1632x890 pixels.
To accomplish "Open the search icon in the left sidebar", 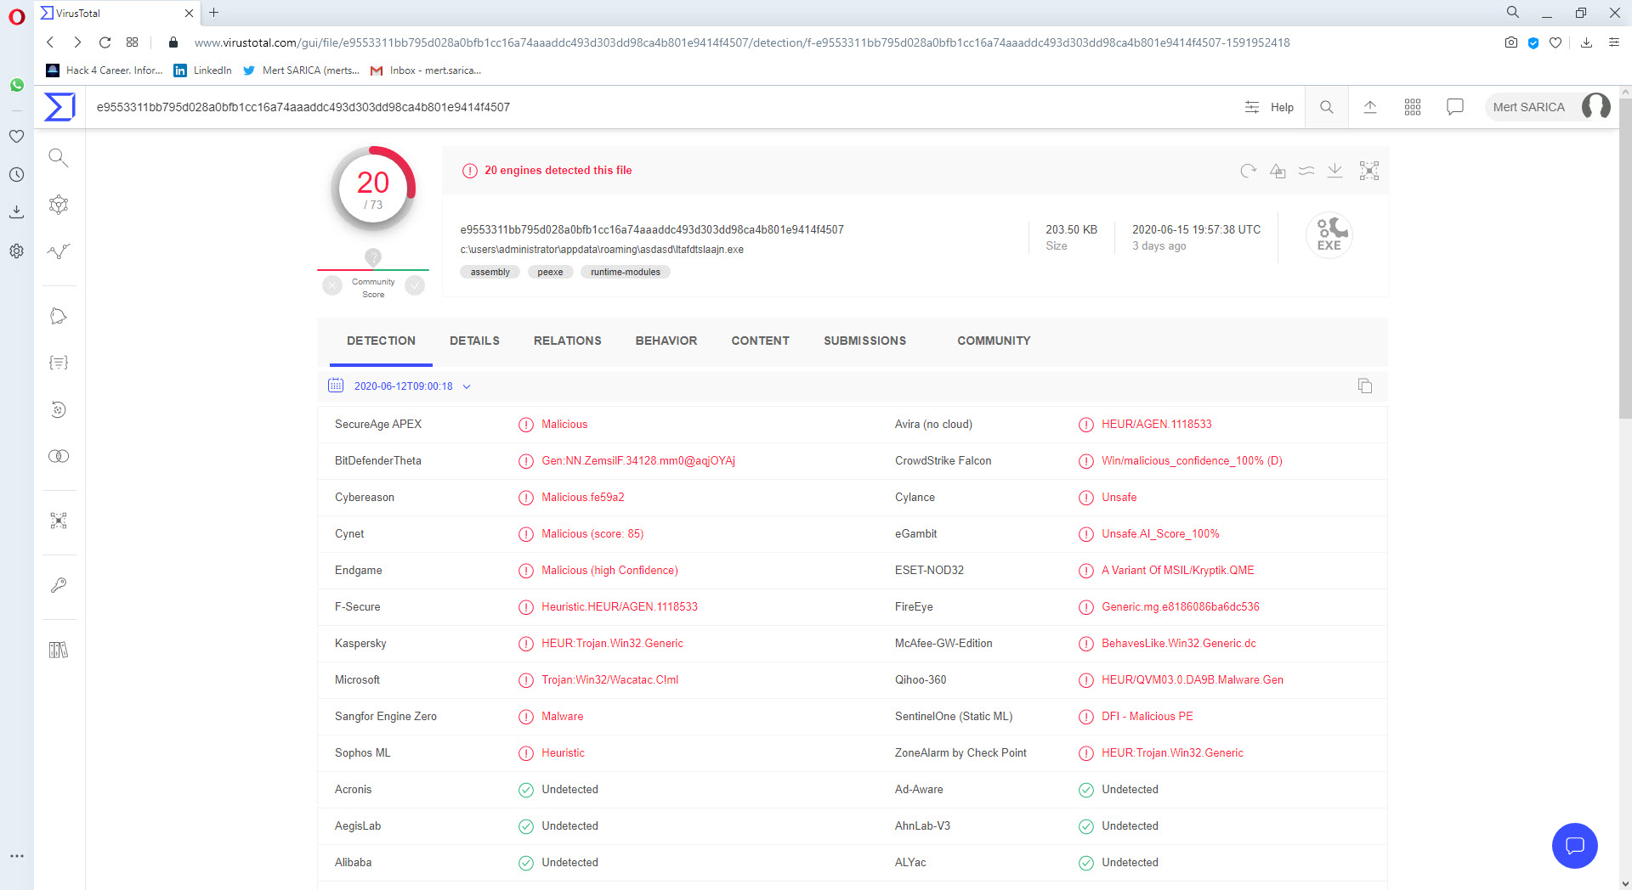I will point(59,157).
